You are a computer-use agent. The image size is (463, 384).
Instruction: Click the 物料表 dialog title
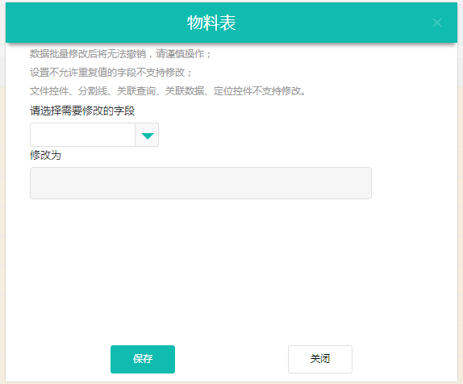(211, 23)
